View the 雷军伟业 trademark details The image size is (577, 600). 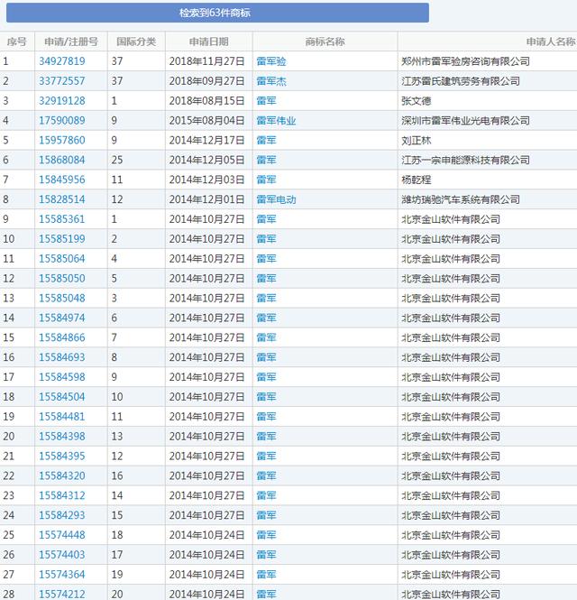click(x=276, y=121)
